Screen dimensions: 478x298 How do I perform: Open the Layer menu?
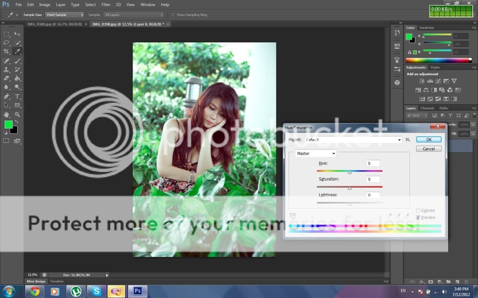click(x=61, y=5)
